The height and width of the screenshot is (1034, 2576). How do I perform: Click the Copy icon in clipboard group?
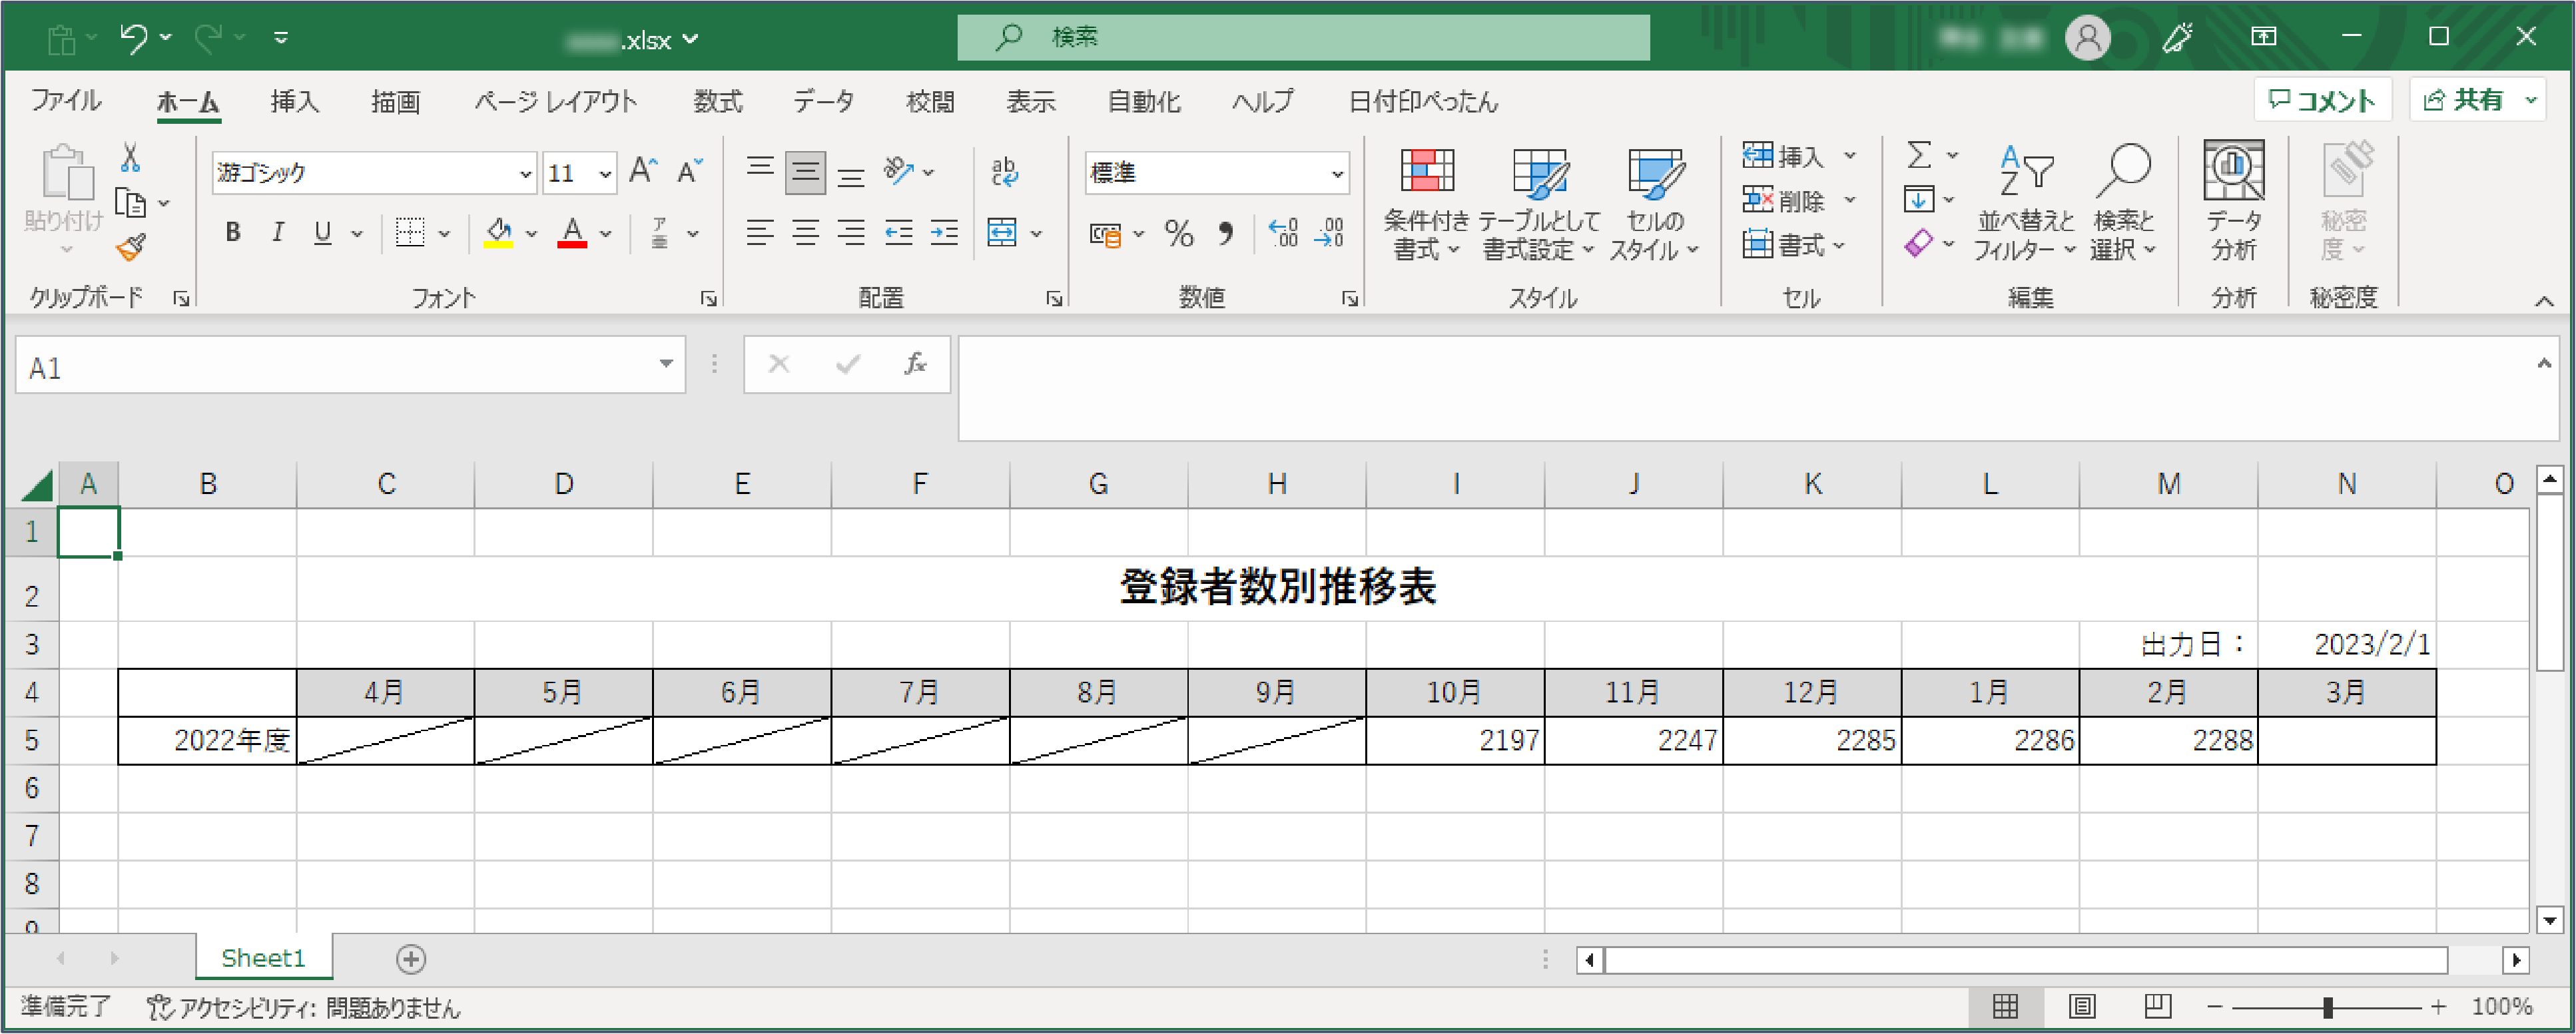pos(131,203)
